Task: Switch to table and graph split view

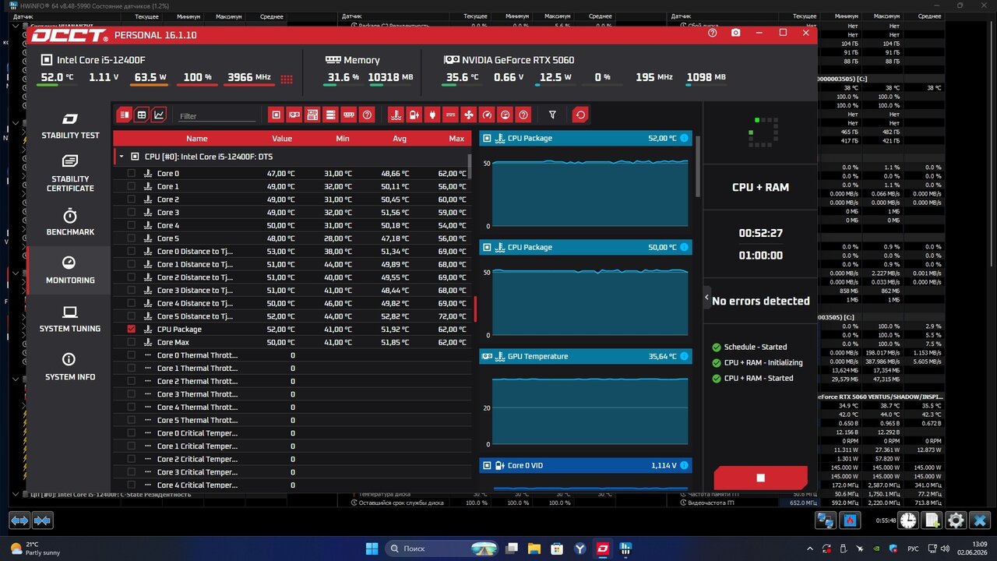Action: (125, 115)
